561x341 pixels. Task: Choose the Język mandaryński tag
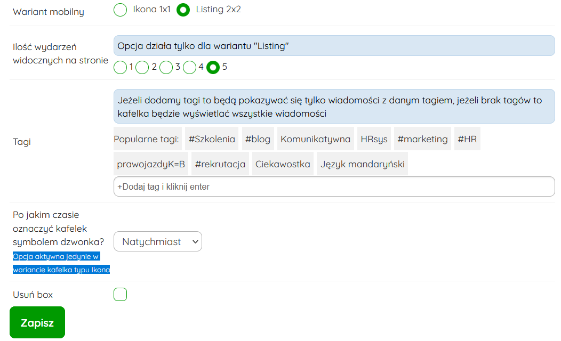click(x=362, y=164)
